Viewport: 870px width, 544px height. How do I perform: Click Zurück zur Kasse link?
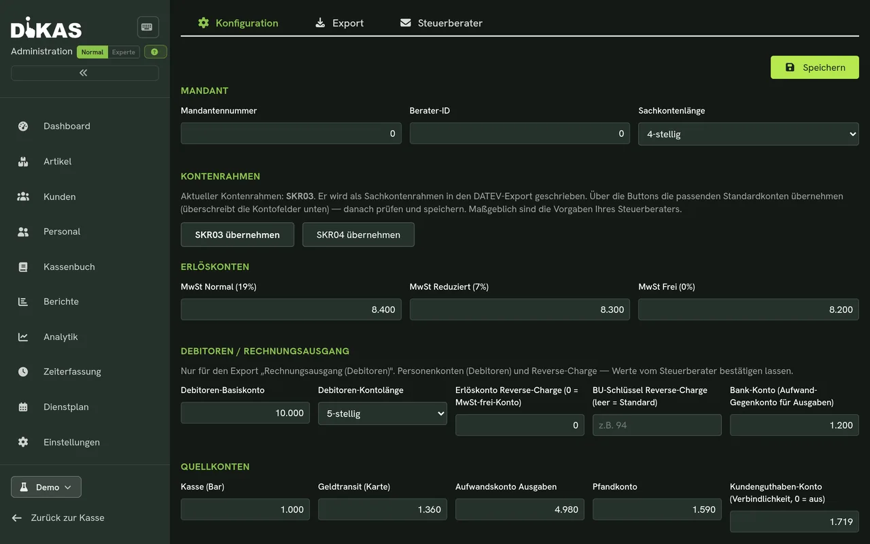click(58, 517)
